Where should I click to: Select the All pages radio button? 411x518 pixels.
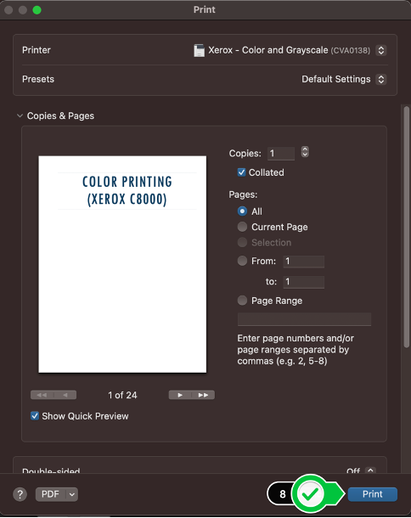tap(242, 211)
